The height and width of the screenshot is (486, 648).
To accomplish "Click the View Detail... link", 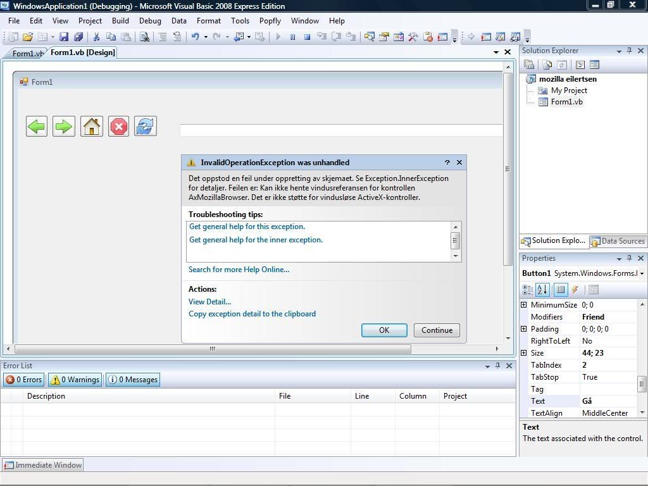I will click(209, 302).
